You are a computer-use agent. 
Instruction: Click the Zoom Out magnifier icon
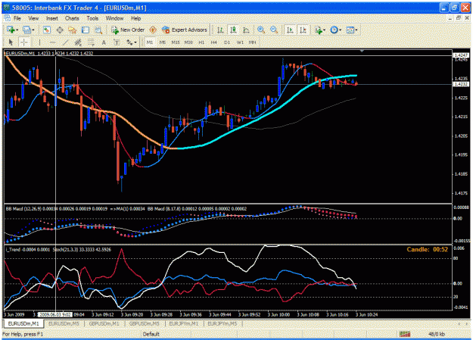[274, 30]
